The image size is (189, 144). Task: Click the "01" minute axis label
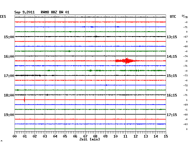pyautogui.click(x=25, y=136)
